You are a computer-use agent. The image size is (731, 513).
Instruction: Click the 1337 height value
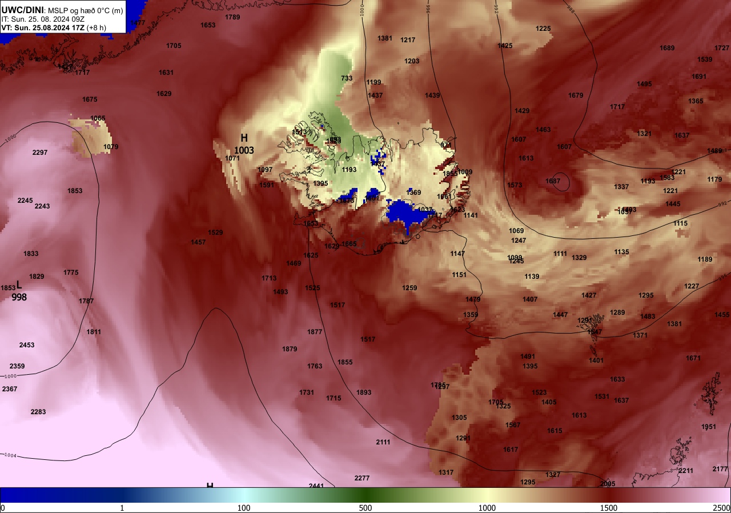(x=621, y=187)
